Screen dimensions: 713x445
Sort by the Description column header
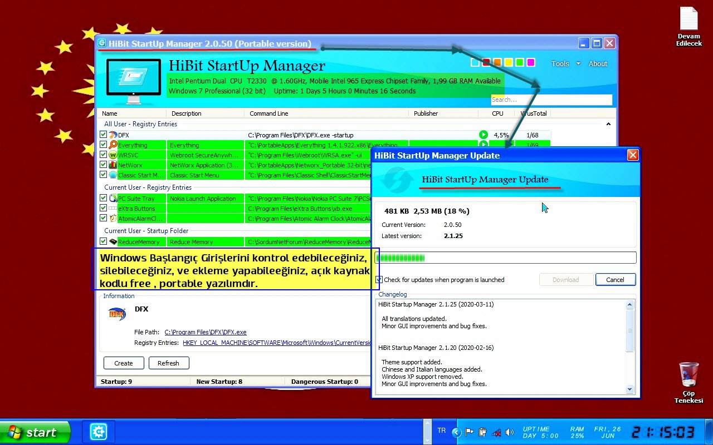[187, 113]
